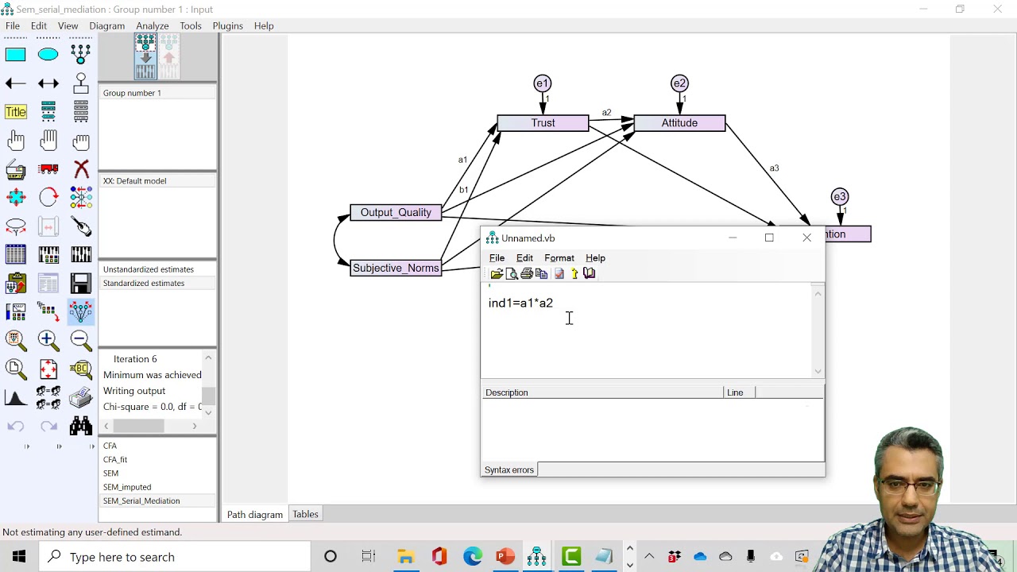Click inside the ind1=a1*a2 code editor
The image size is (1017, 572).
tap(647, 330)
